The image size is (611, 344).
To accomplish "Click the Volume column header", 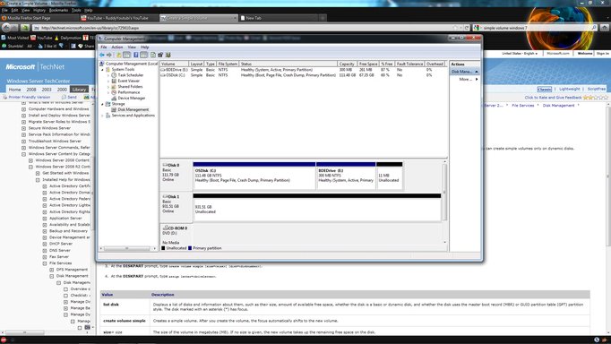I will coord(174,64).
